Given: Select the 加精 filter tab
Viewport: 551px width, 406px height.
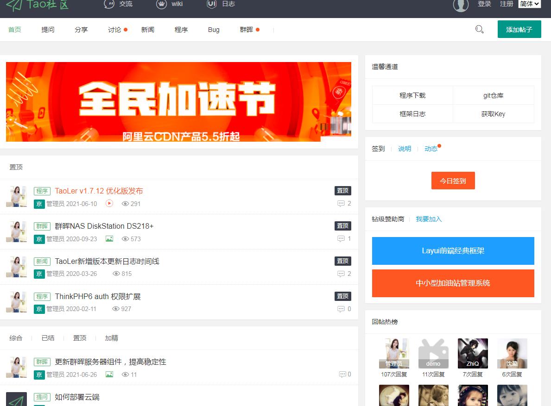Looking at the screenshot, I should (111, 338).
